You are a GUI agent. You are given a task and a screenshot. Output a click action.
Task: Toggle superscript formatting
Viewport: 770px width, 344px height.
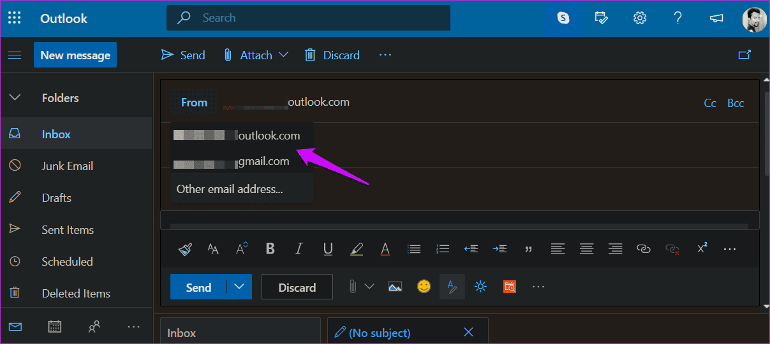tap(702, 248)
